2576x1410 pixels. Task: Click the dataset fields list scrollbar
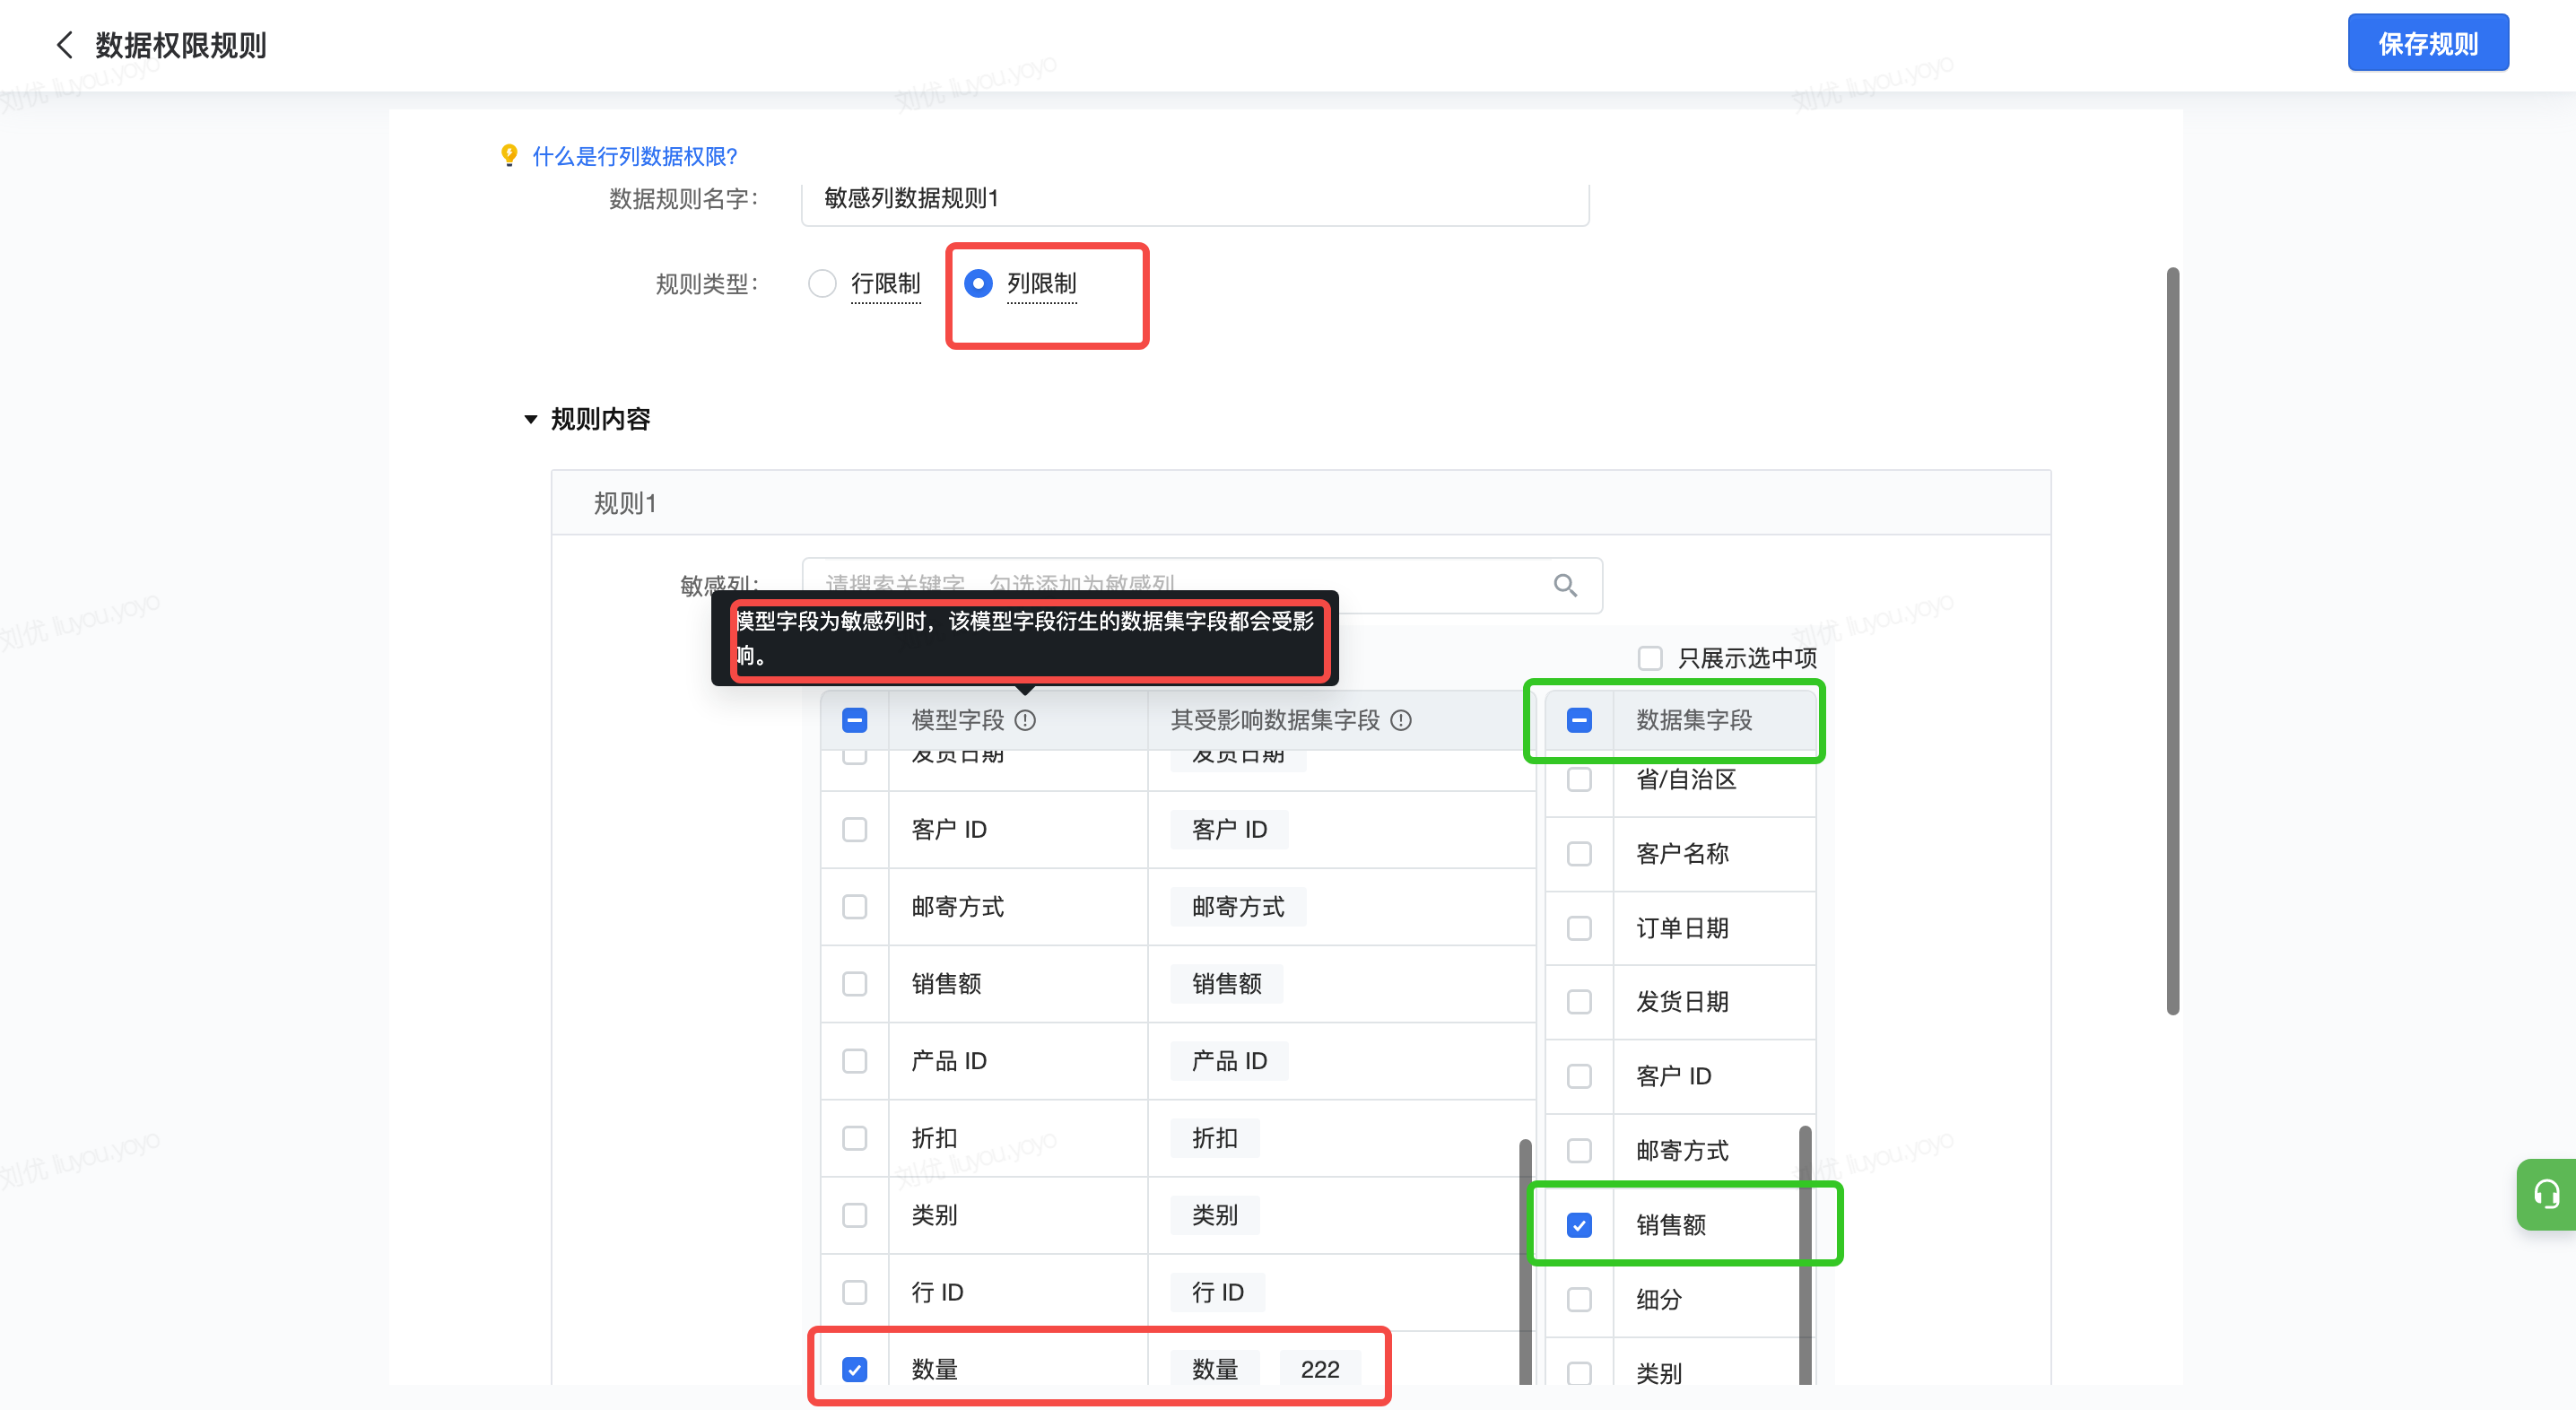pos(1805,1255)
